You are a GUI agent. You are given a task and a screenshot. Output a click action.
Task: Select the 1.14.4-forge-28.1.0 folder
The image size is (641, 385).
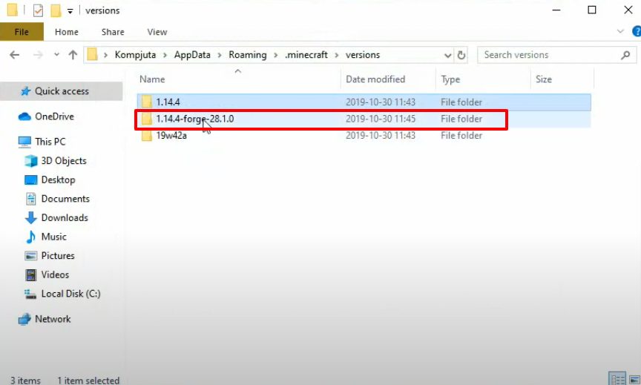pos(364,119)
